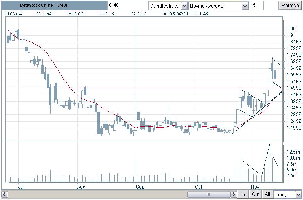
Task: Click the 5.0m volume axis label
Action: pos(292,170)
